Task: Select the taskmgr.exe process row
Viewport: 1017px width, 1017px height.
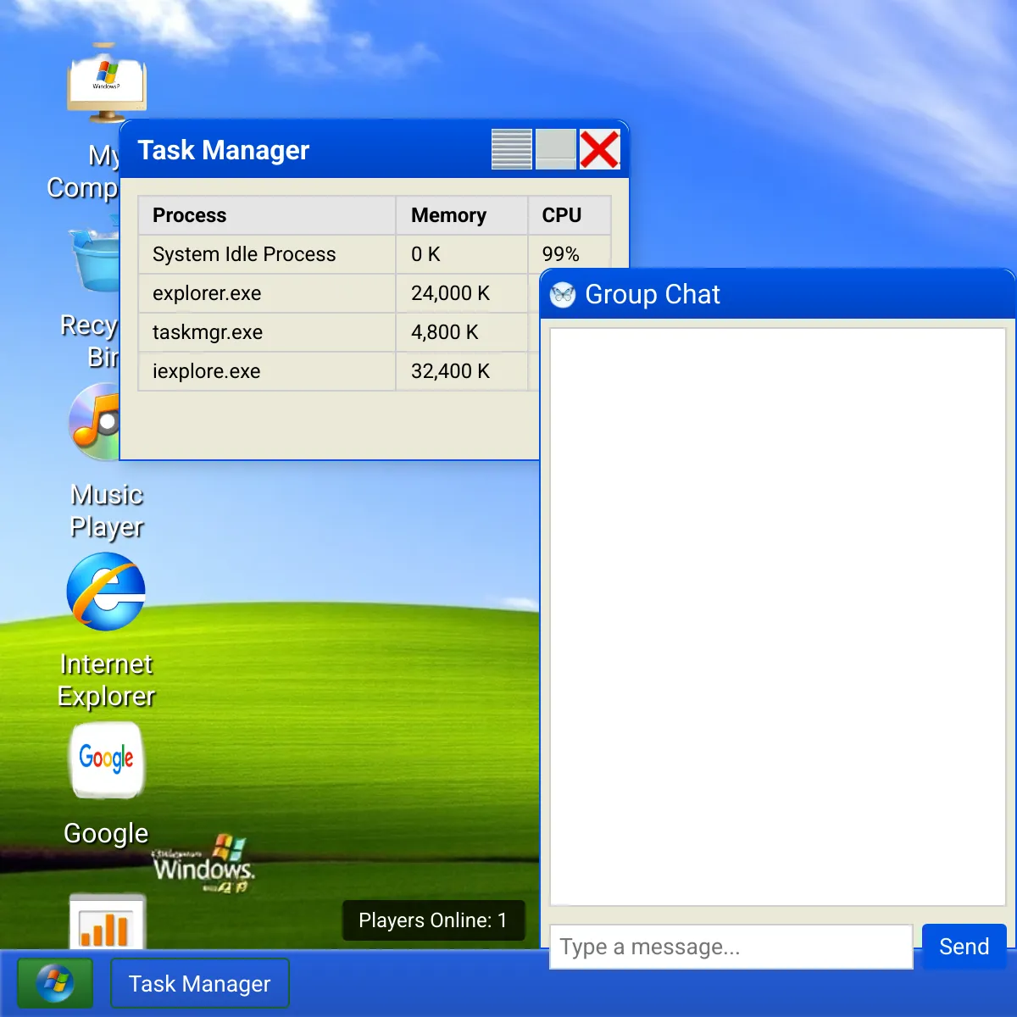Action: (x=265, y=332)
